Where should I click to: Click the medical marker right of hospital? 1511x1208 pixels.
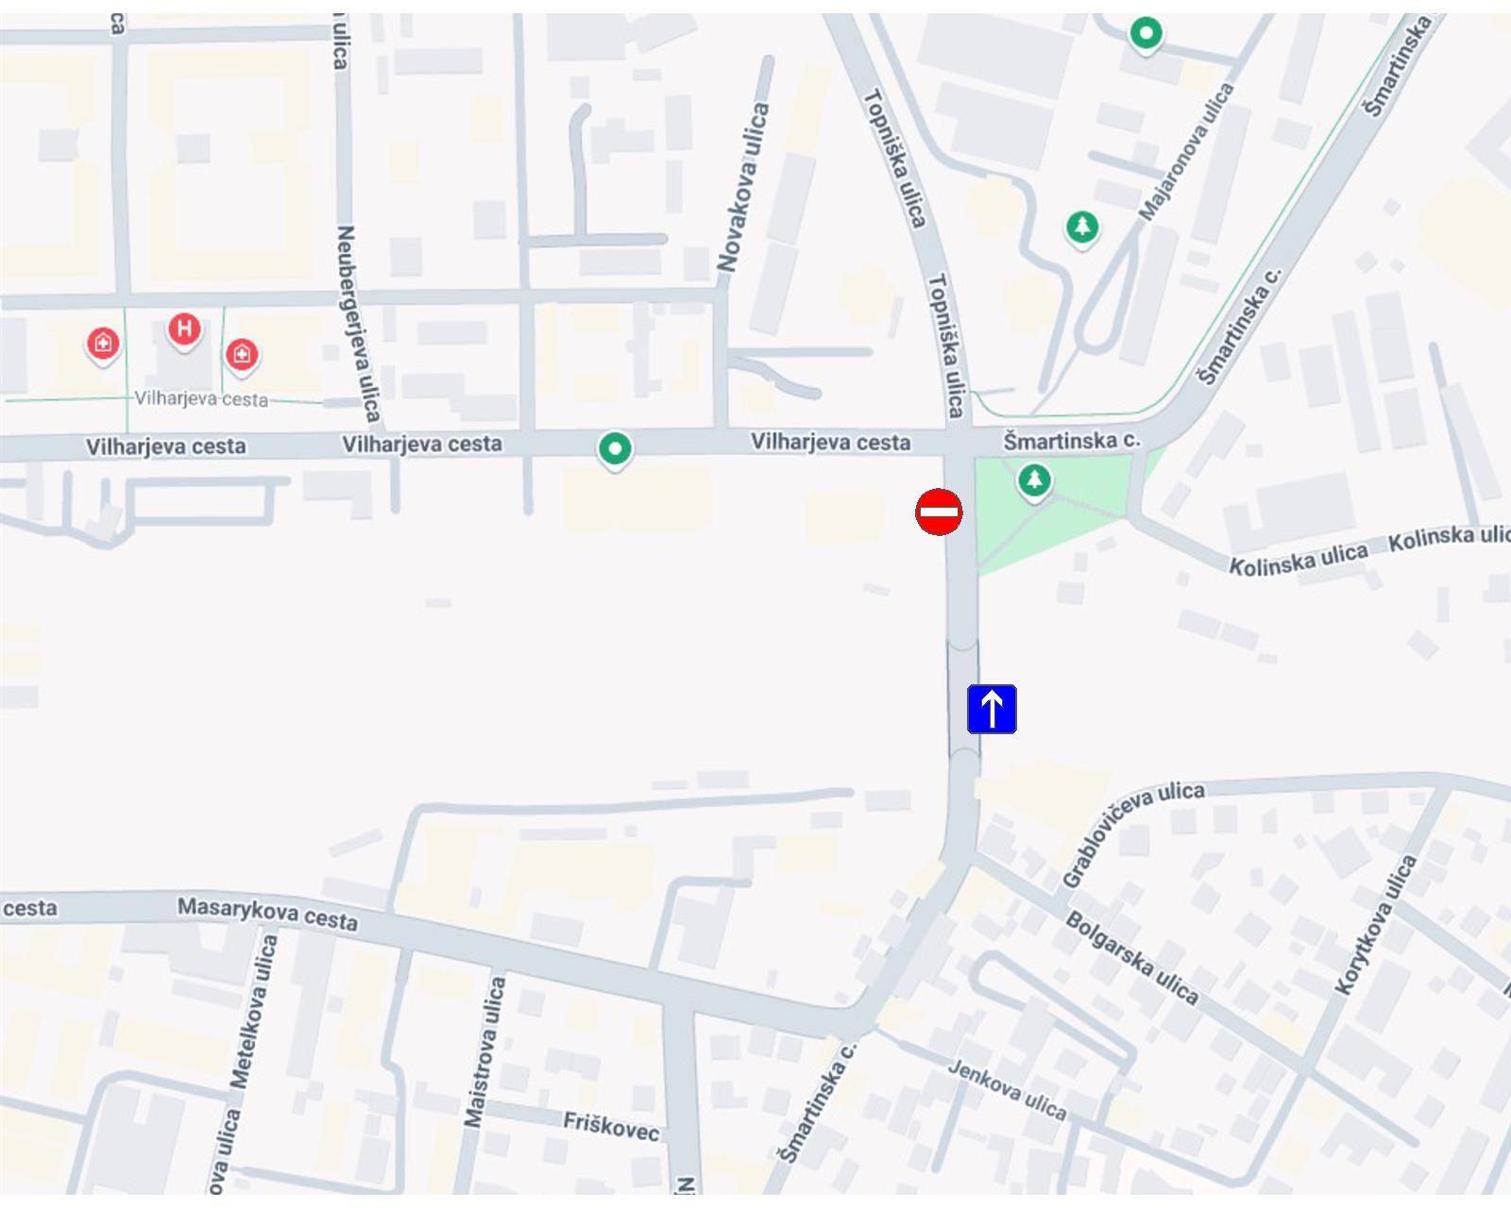[x=242, y=356]
